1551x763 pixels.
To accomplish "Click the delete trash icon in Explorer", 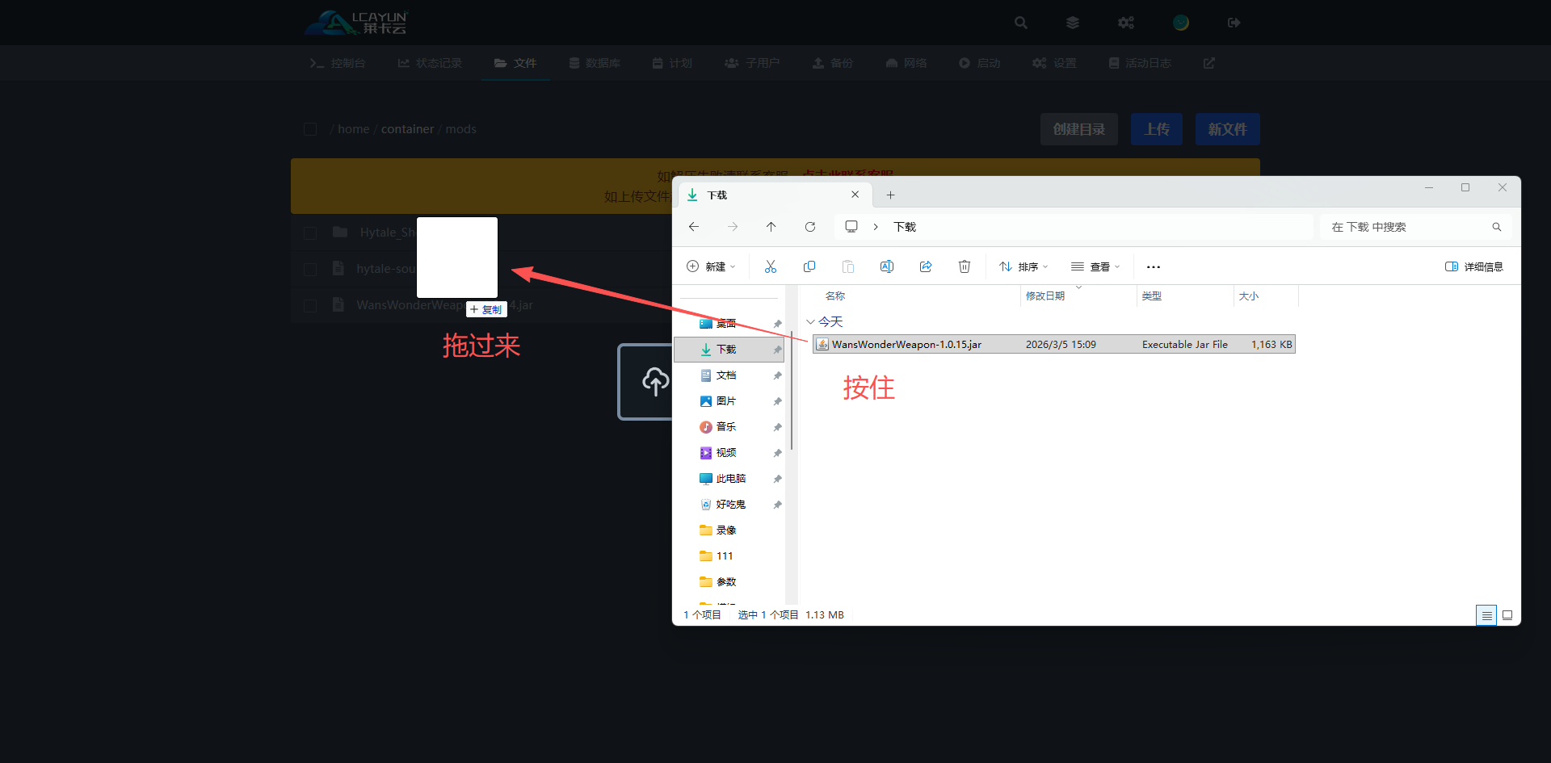I will click(964, 266).
